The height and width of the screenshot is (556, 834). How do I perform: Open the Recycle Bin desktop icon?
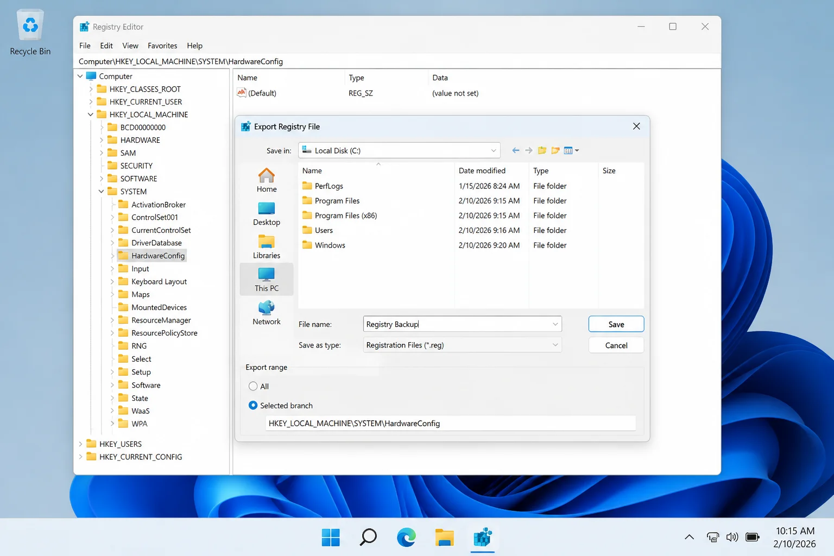coord(30,33)
